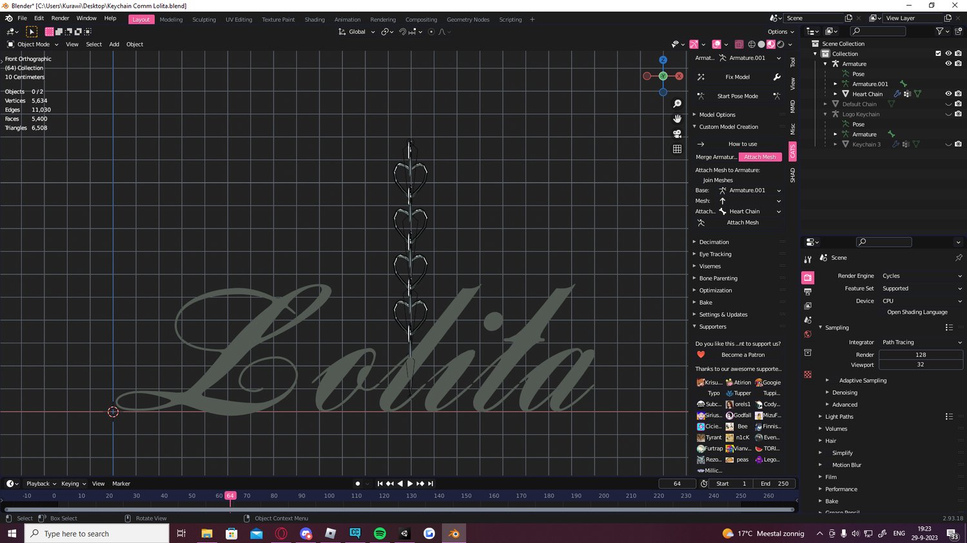
Task: Show Default Chain in the viewport
Action: [x=948, y=104]
